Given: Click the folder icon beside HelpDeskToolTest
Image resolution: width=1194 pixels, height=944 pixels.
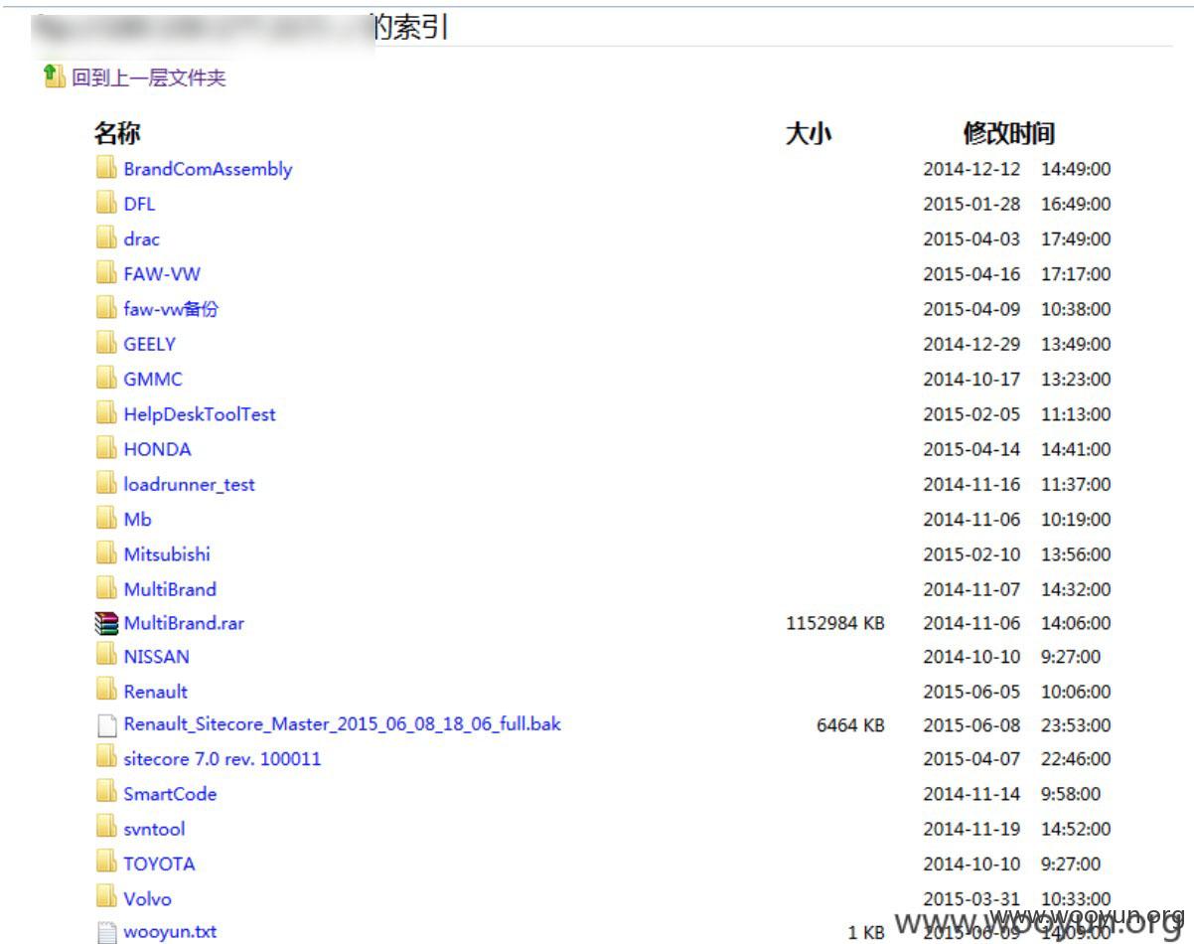Looking at the screenshot, I should [x=106, y=413].
